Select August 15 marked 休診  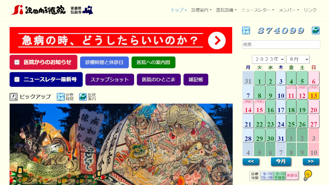259,107
